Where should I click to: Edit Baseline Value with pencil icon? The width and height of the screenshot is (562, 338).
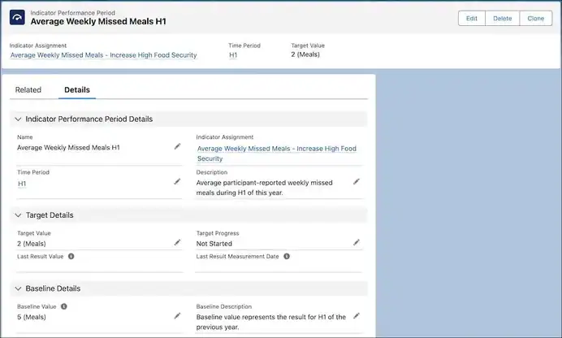tap(177, 316)
